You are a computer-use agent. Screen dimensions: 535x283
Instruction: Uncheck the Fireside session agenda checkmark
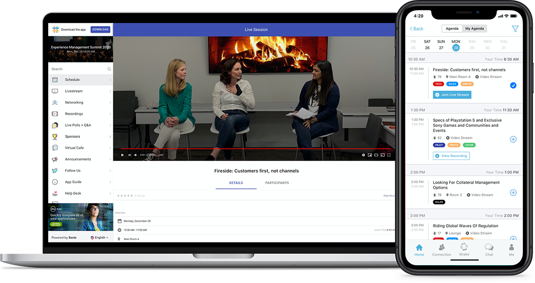click(513, 85)
